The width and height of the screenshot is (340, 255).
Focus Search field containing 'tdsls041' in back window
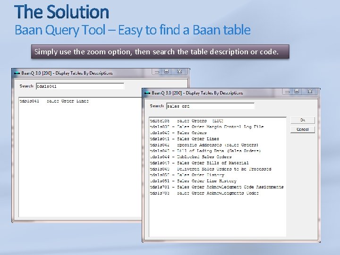(80, 86)
